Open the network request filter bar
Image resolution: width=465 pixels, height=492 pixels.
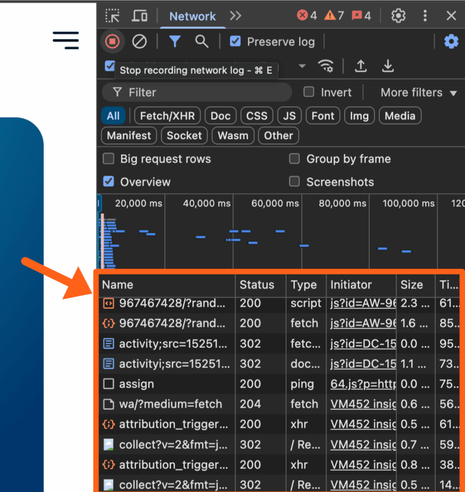tap(175, 41)
